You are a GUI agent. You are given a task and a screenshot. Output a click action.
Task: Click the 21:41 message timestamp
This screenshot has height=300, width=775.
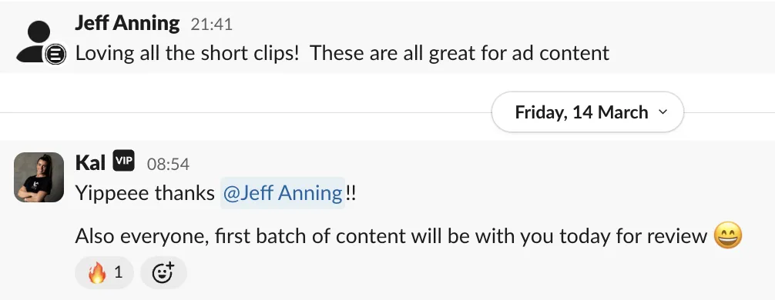coord(211,25)
